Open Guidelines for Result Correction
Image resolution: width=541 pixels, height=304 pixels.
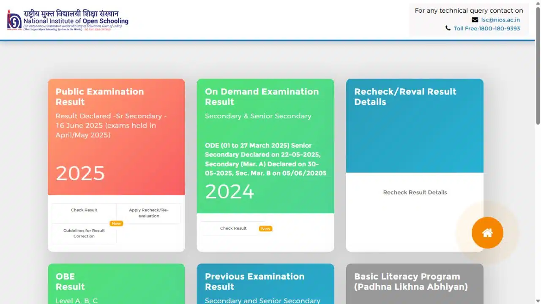pyautogui.click(x=84, y=233)
